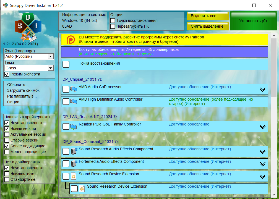Click the Выделить все button
This screenshot has width=279, height=199.
208,16
